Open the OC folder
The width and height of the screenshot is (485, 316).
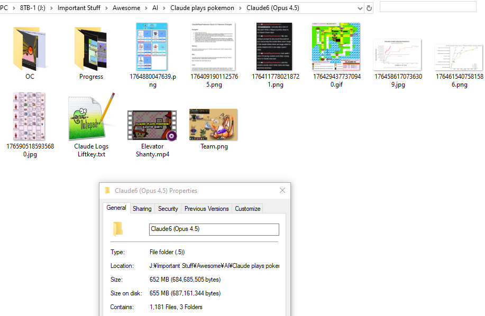point(30,49)
